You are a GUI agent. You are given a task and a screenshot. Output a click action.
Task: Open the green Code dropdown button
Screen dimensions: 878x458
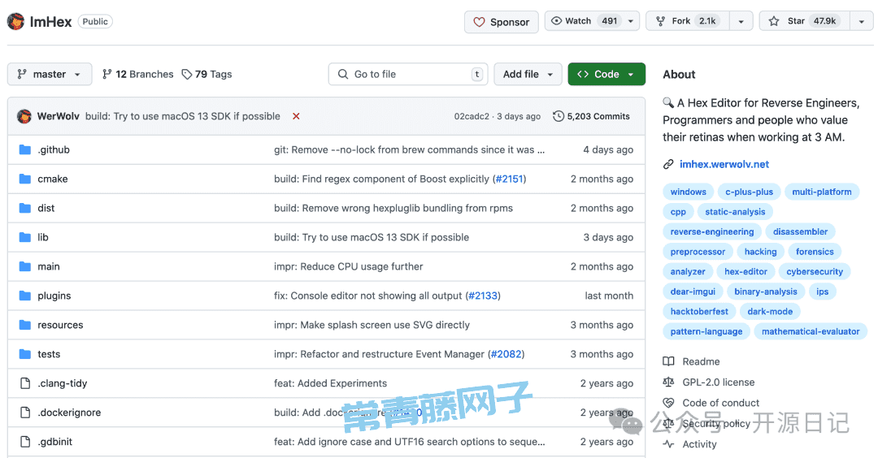coord(606,74)
